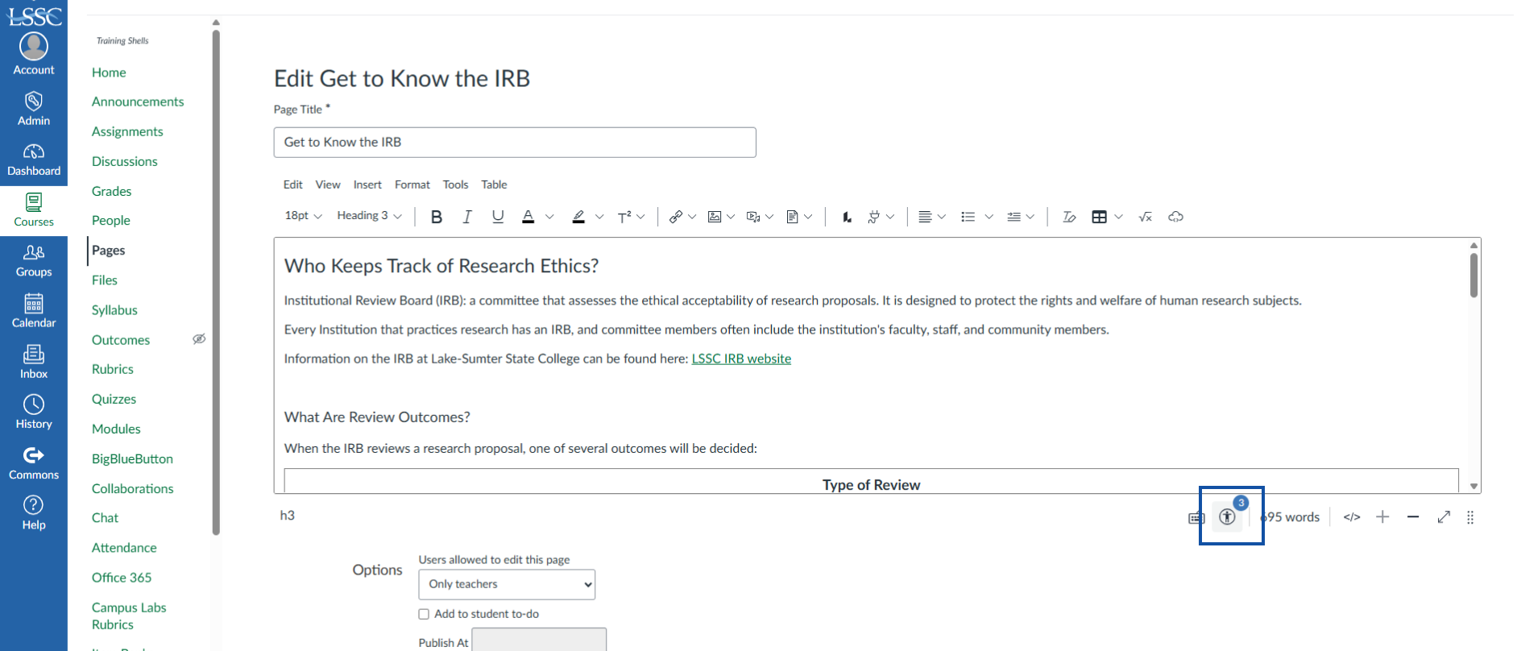Open the Heading 3 block format dropdown
The height and width of the screenshot is (651, 1517).
369,216
